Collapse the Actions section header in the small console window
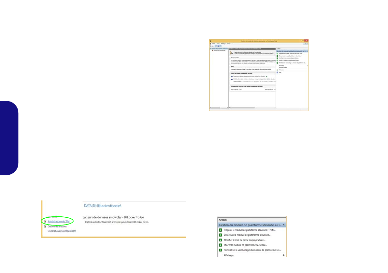Screen dimensions: 388x273 point(307,51)
